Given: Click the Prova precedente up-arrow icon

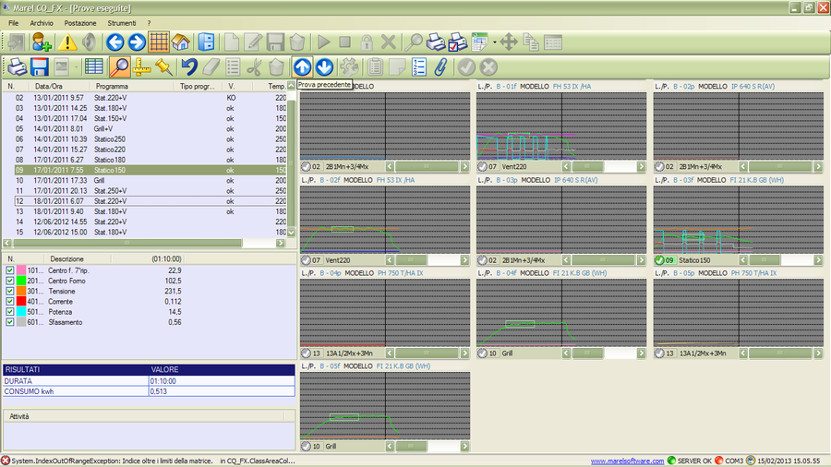Looking at the screenshot, I should pos(302,66).
